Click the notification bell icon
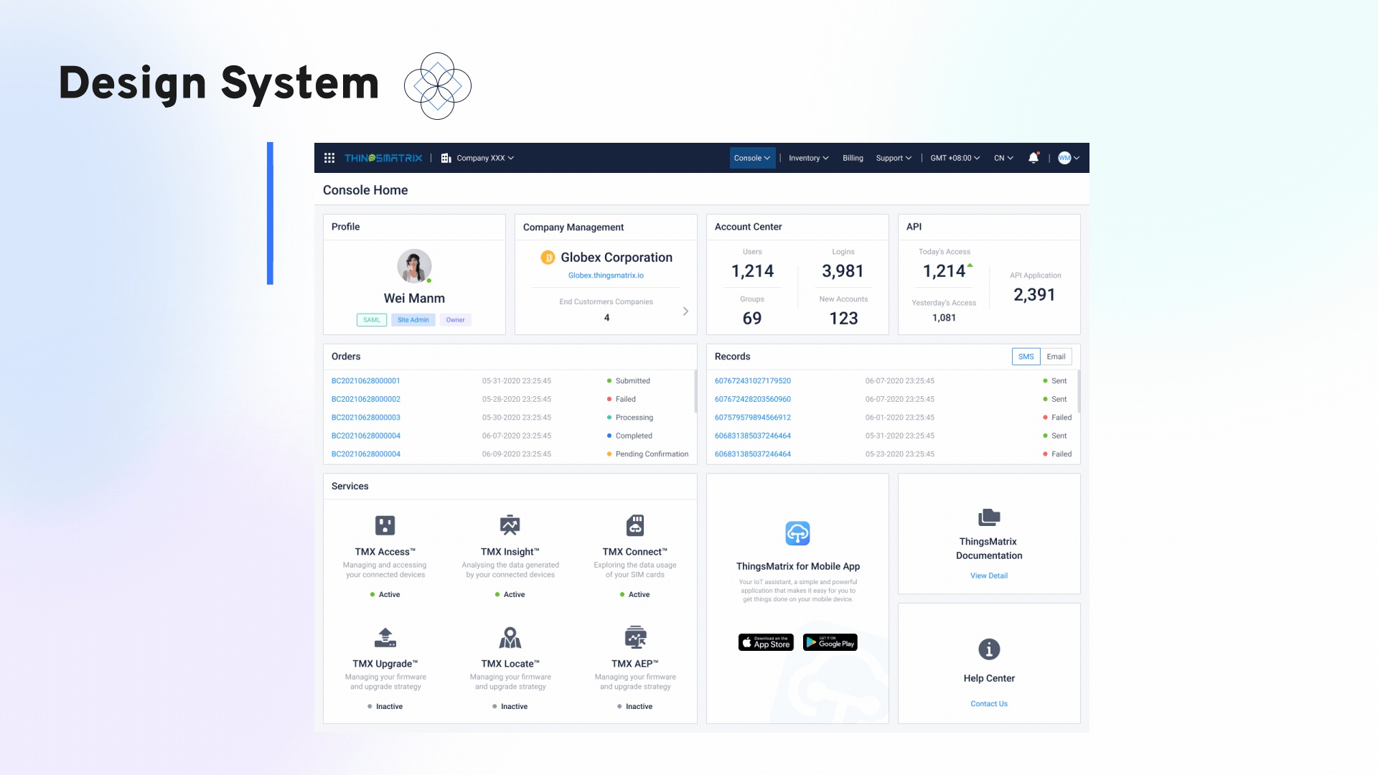 click(1033, 158)
